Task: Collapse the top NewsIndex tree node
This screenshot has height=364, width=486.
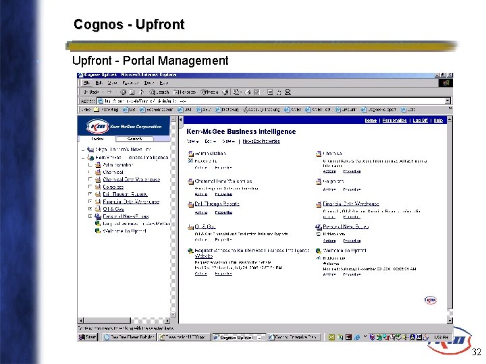Action: click(x=83, y=150)
